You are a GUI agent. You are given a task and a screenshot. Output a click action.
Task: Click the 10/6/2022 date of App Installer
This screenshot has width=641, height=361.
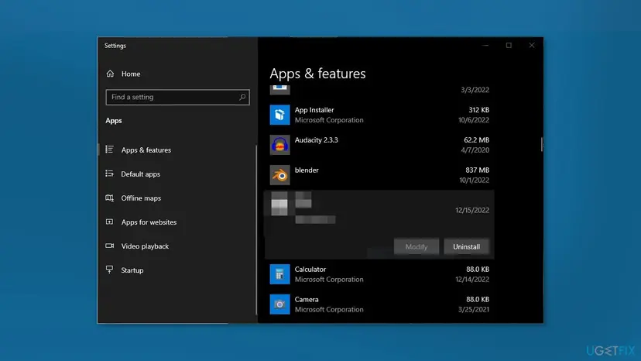(473, 120)
